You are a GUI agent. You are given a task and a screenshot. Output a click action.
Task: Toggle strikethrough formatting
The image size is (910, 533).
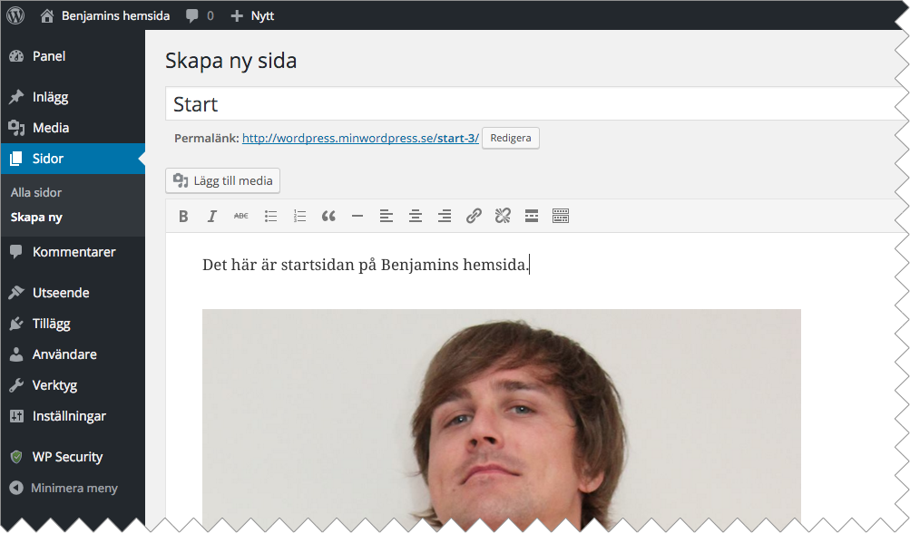tap(240, 217)
